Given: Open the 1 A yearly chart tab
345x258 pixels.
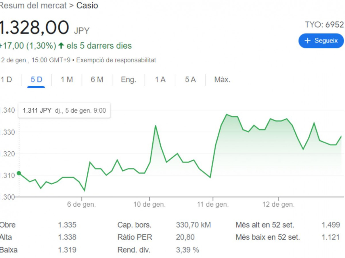Looking at the screenshot, I should tap(160, 80).
